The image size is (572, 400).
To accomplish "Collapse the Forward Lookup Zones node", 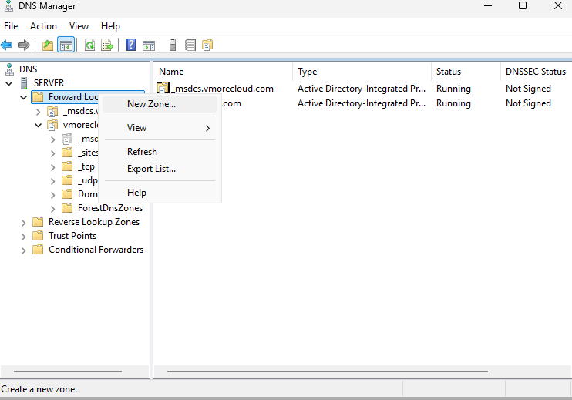I will tap(24, 97).
